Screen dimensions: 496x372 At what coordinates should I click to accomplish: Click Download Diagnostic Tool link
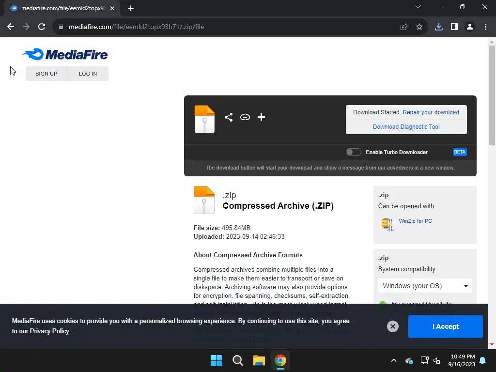(x=406, y=127)
